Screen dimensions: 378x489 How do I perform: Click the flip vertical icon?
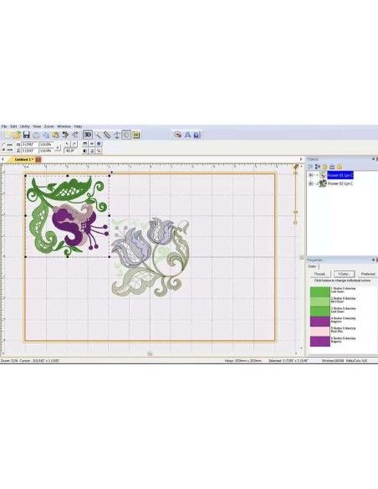pyautogui.click(x=92, y=151)
